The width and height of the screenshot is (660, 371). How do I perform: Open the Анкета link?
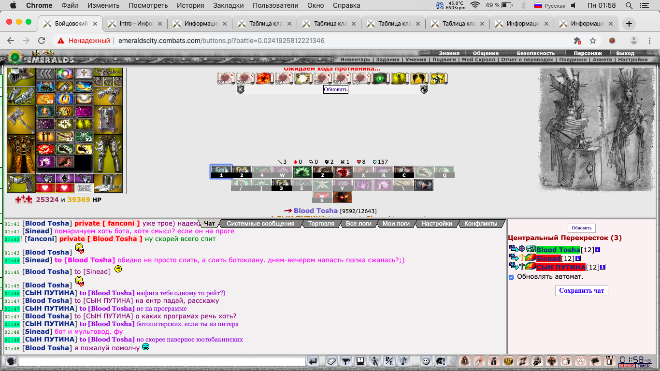[602, 60]
